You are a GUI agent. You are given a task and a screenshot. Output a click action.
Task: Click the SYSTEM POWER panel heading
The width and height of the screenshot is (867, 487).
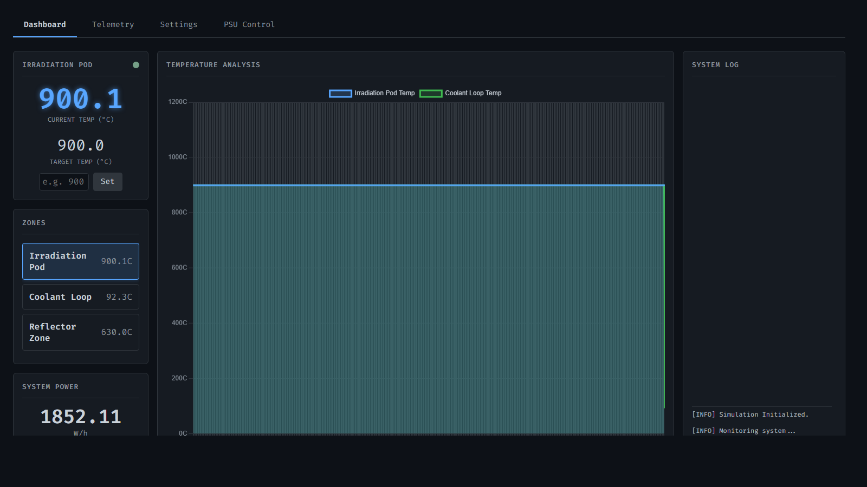click(x=50, y=387)
